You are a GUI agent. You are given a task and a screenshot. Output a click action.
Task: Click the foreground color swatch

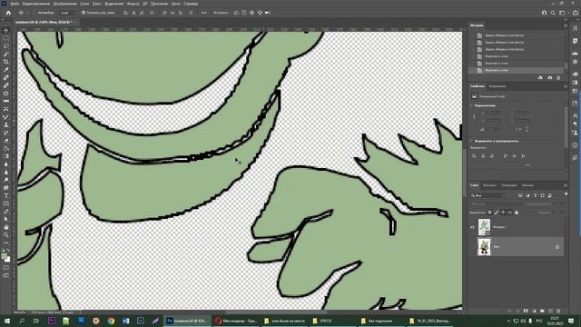point(4,256)
